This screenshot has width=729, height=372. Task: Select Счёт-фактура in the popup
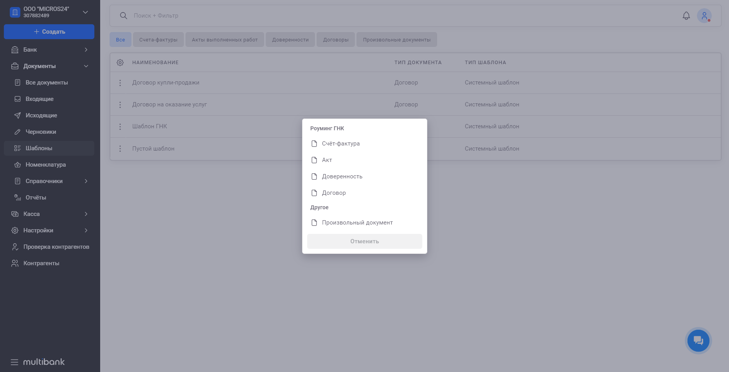[340, 144]
